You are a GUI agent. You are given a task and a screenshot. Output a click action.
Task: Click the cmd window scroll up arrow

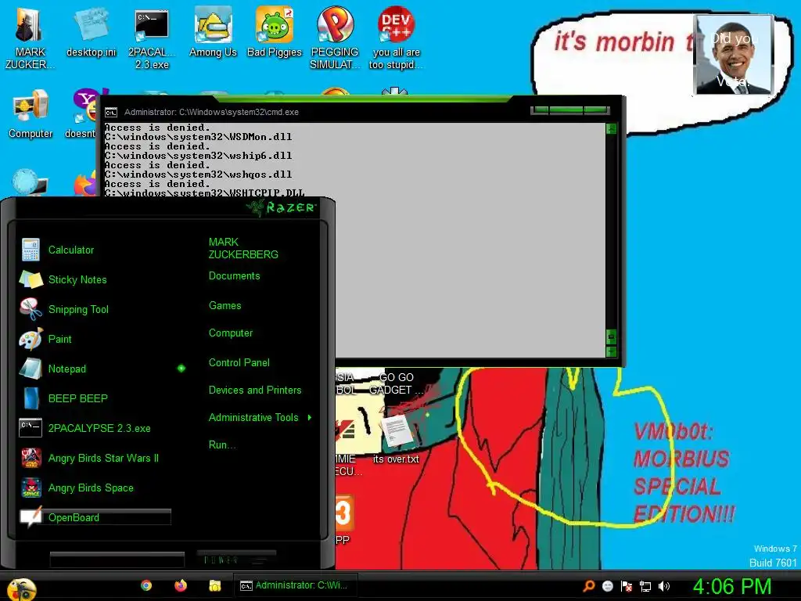point(611,129)
